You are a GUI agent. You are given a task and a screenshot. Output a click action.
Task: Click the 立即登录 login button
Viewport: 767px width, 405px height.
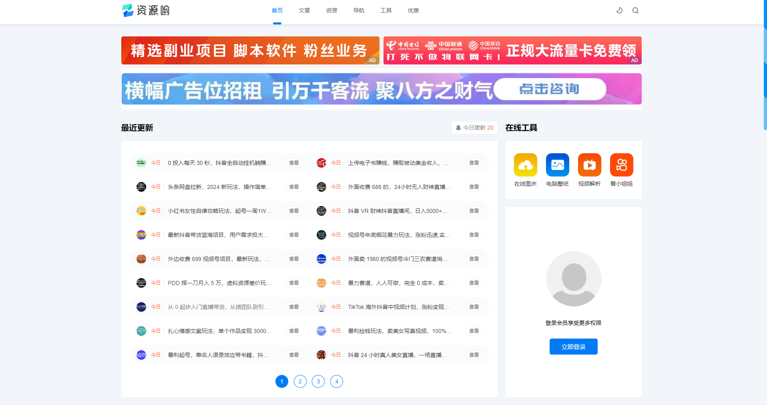573,347
